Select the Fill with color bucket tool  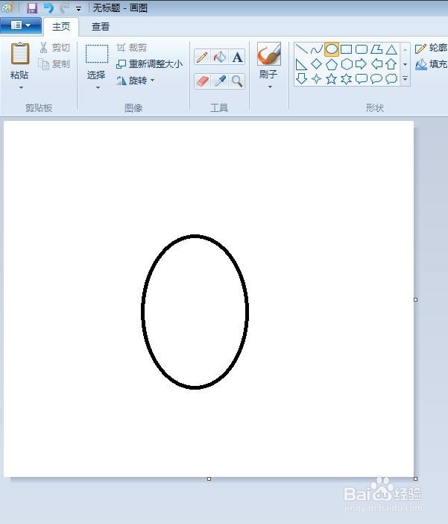pyautogui.click(x=220, y=57)
